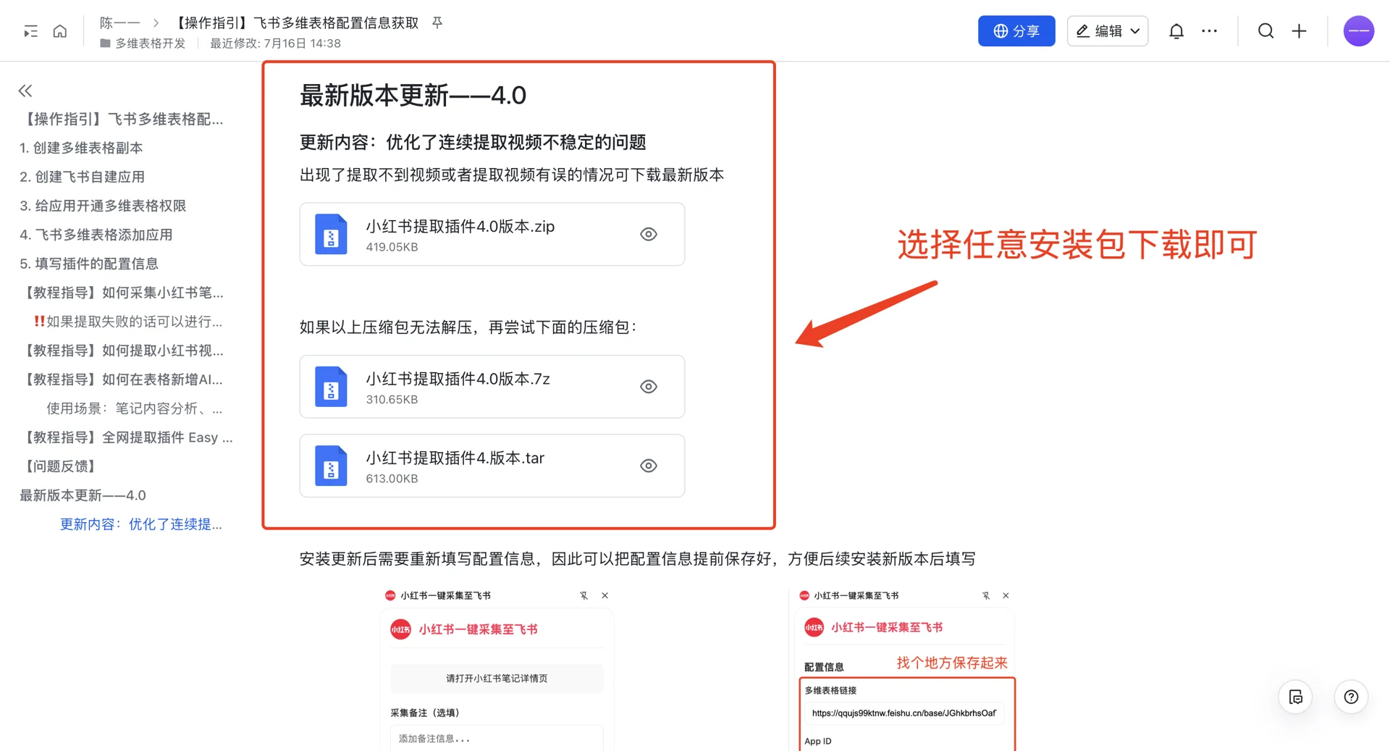This screenshot has height=751, width=1390.
Task: Click the document tree icon at top left
Action: [30, 30]
